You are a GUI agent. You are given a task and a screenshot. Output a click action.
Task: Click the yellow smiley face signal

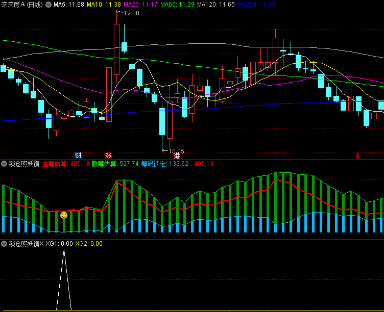click(x=64, y=215)
